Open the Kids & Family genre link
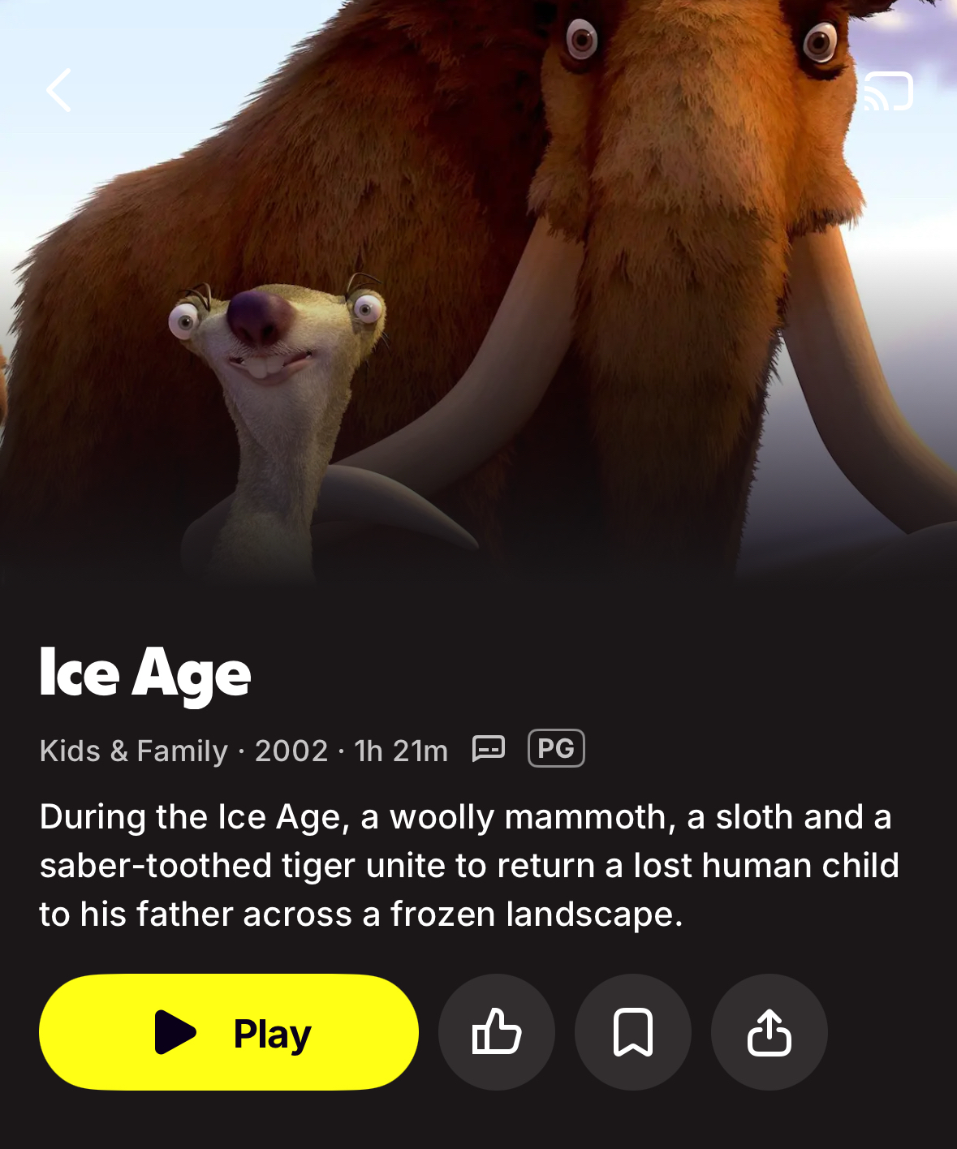This screenshot has height=1149, width=957. click(x=134, y=751)
